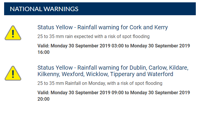This screenshot has width=197, height=115.
Task: Click 'Status Yellow' in the first warning
Action: pyautogui.click(x=55, y=28)
